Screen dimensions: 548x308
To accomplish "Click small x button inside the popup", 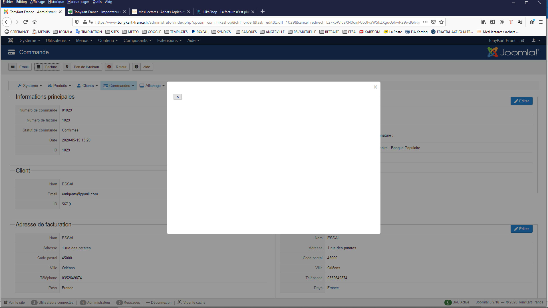I will coord(178,97).
